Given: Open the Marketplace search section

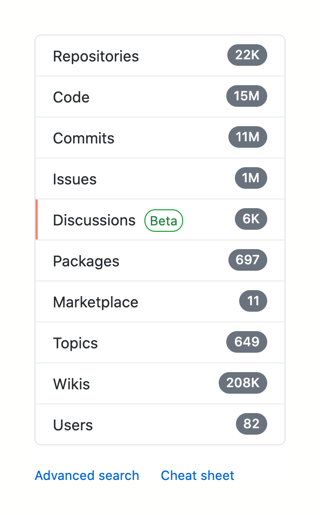Looking at the screenshot, I should click(x=95, y=301).
